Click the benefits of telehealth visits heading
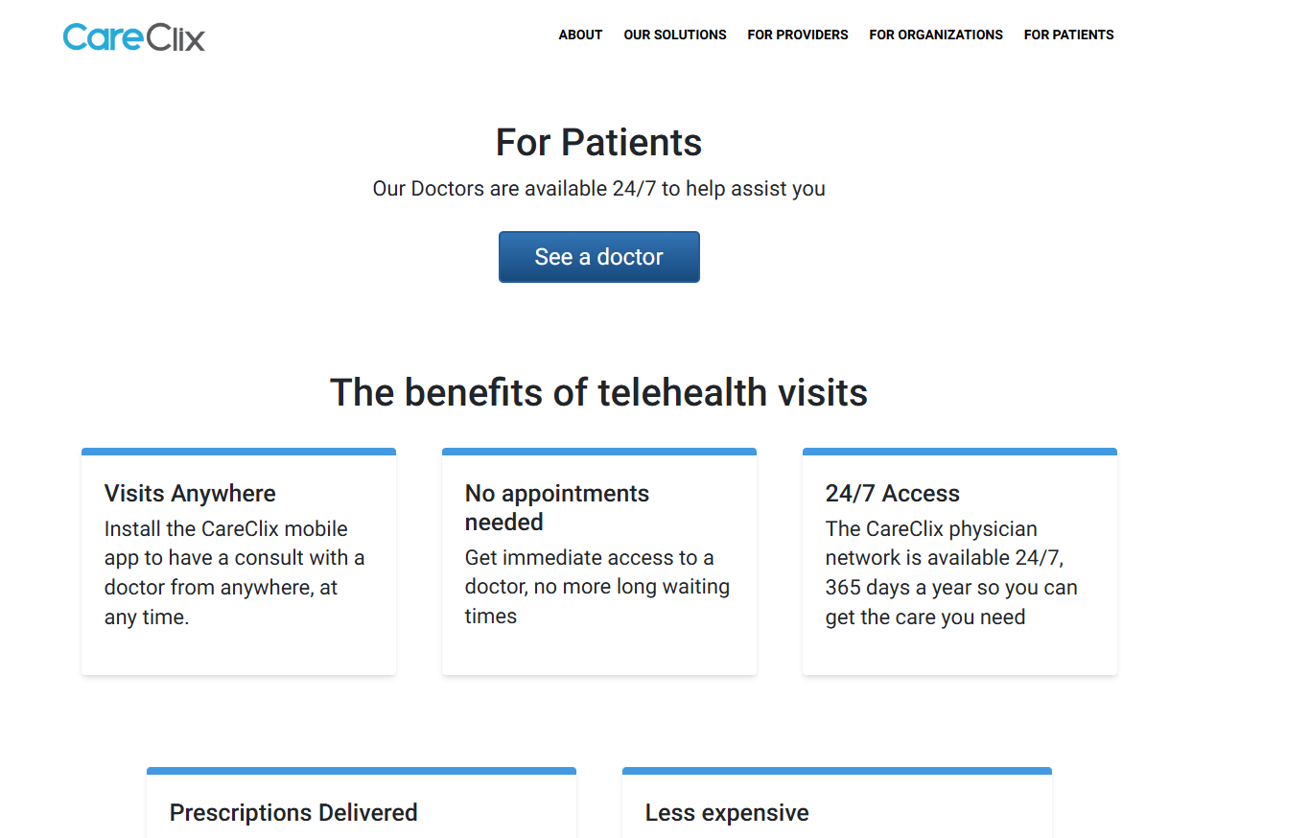Screen dimensions: 1310x838 click(599, 392)
